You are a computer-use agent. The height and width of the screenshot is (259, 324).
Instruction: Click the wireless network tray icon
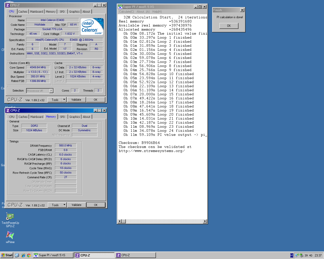tap(297, 255)
